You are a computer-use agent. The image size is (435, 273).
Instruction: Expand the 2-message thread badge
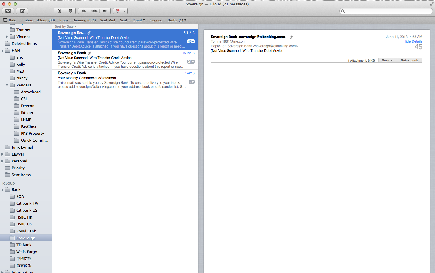[192, 82]
